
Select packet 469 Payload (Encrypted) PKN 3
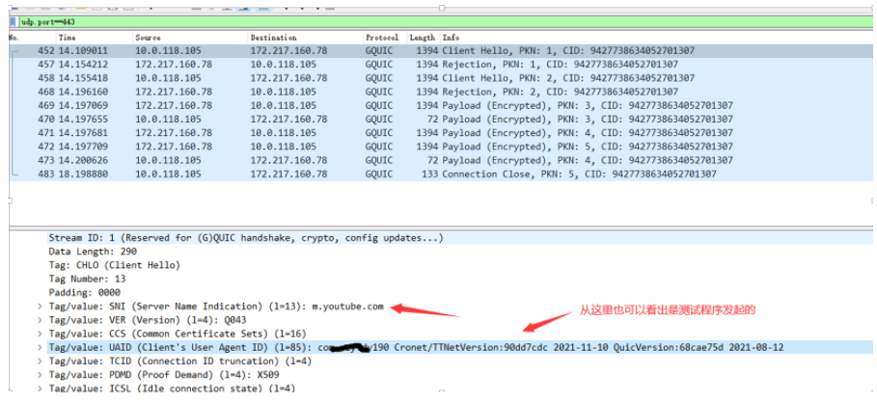pyautogui.click(x=441, y=105)
